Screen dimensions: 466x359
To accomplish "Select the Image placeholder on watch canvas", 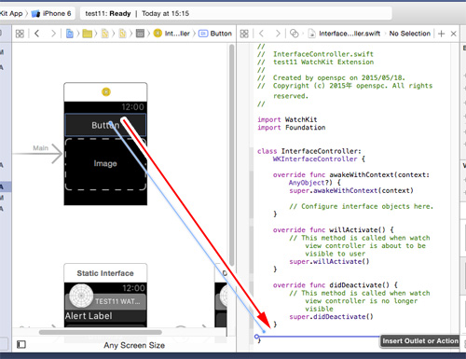I will tap(105, 164).
